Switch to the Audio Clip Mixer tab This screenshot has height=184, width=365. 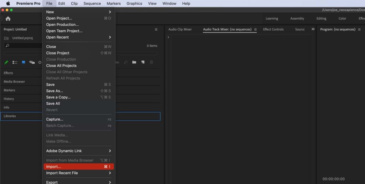point(180,29)
